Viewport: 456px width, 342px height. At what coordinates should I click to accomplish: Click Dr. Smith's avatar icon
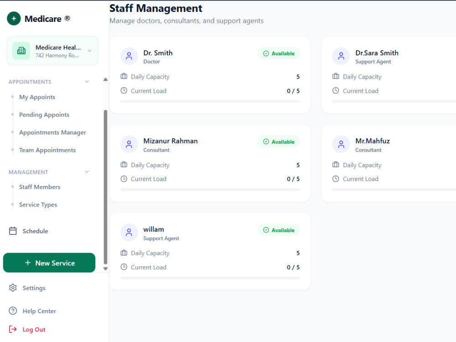(129, 56)
